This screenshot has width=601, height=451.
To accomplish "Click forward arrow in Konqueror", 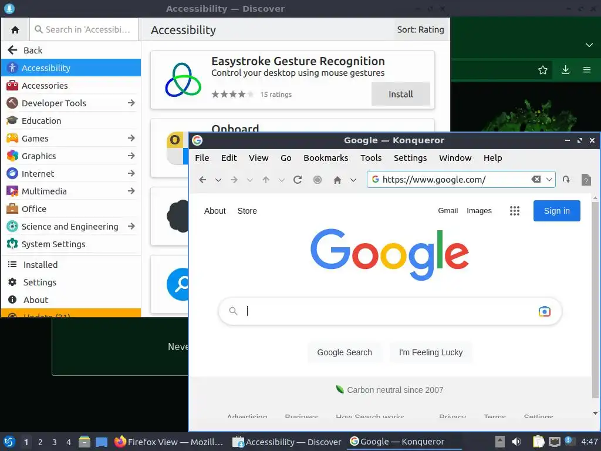I will 234,180.
